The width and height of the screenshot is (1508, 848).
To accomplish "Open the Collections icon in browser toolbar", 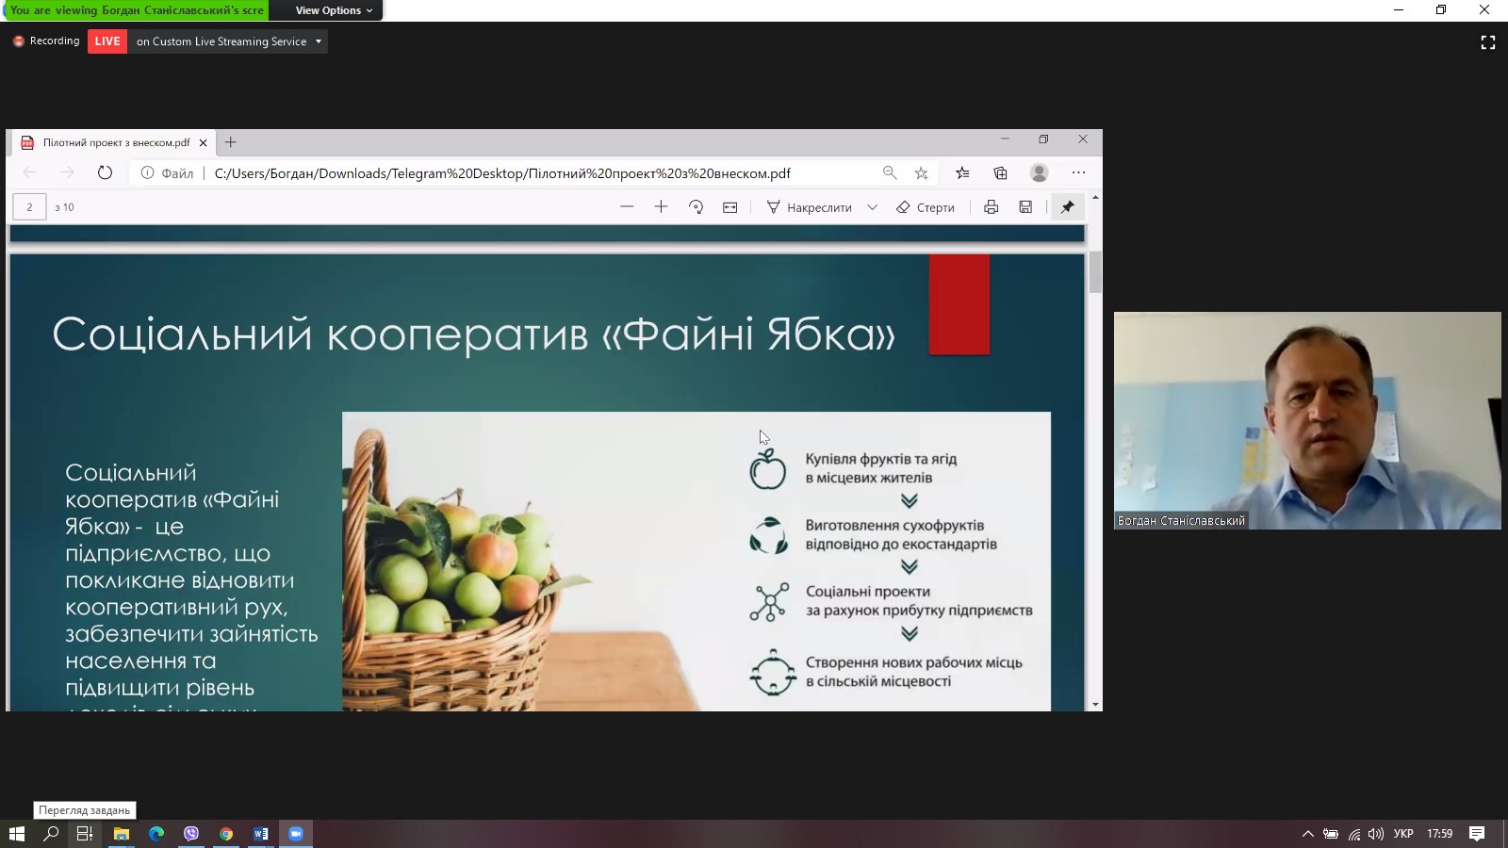I will (x=1000, y=173).
